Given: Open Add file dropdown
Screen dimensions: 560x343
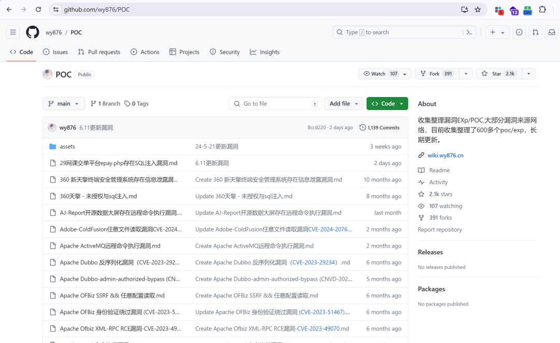Looking at the screenshot, I should [344, 104].
